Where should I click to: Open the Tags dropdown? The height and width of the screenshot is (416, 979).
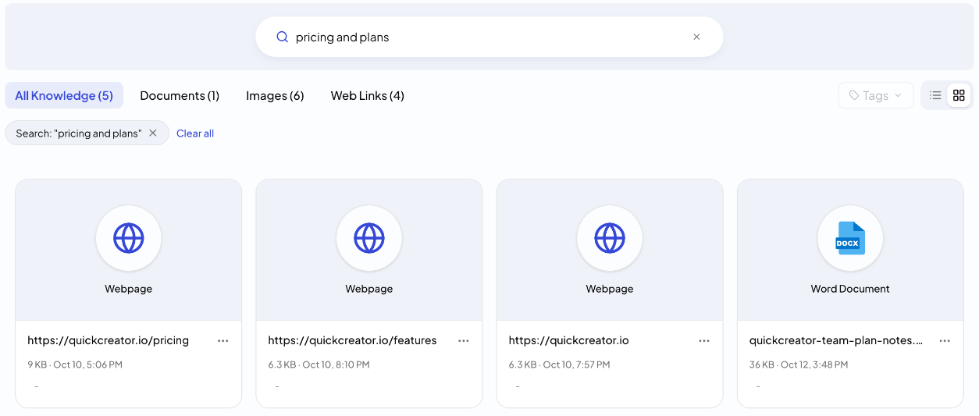(876, 95)
